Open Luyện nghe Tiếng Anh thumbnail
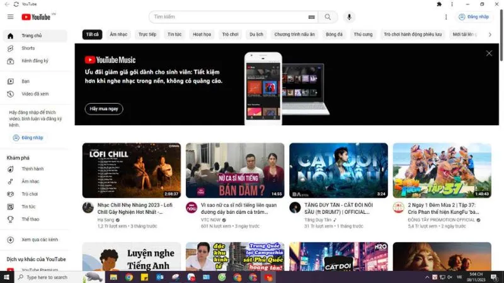 tap(132, 257)
